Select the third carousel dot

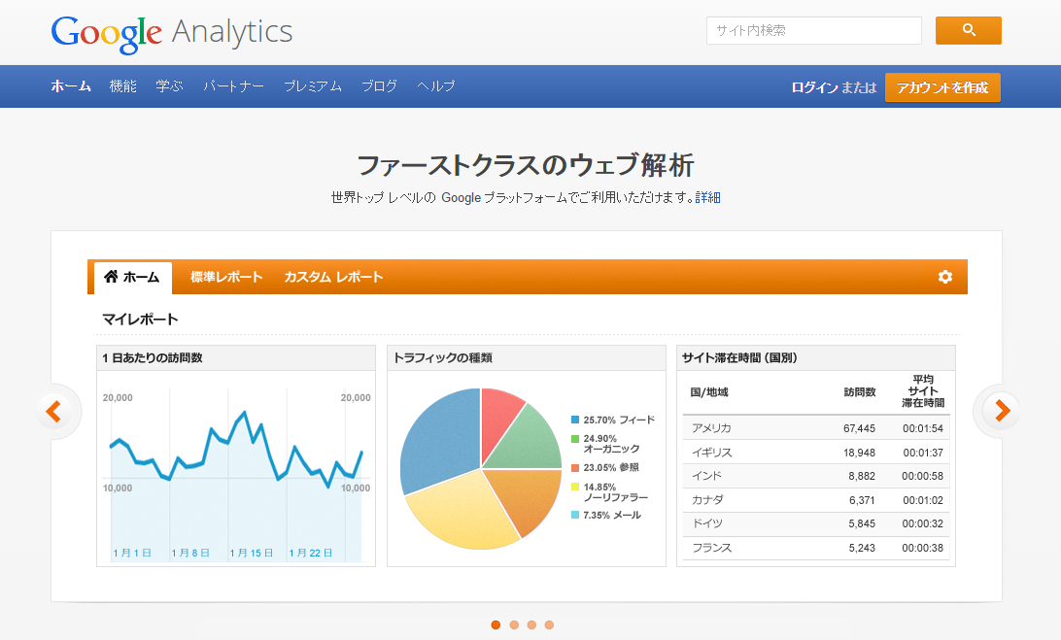[531, 625]
